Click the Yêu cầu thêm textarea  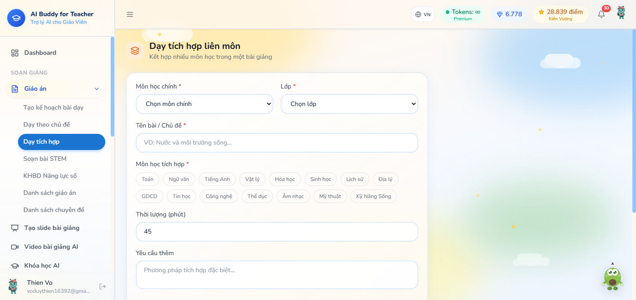click(277, 275)
